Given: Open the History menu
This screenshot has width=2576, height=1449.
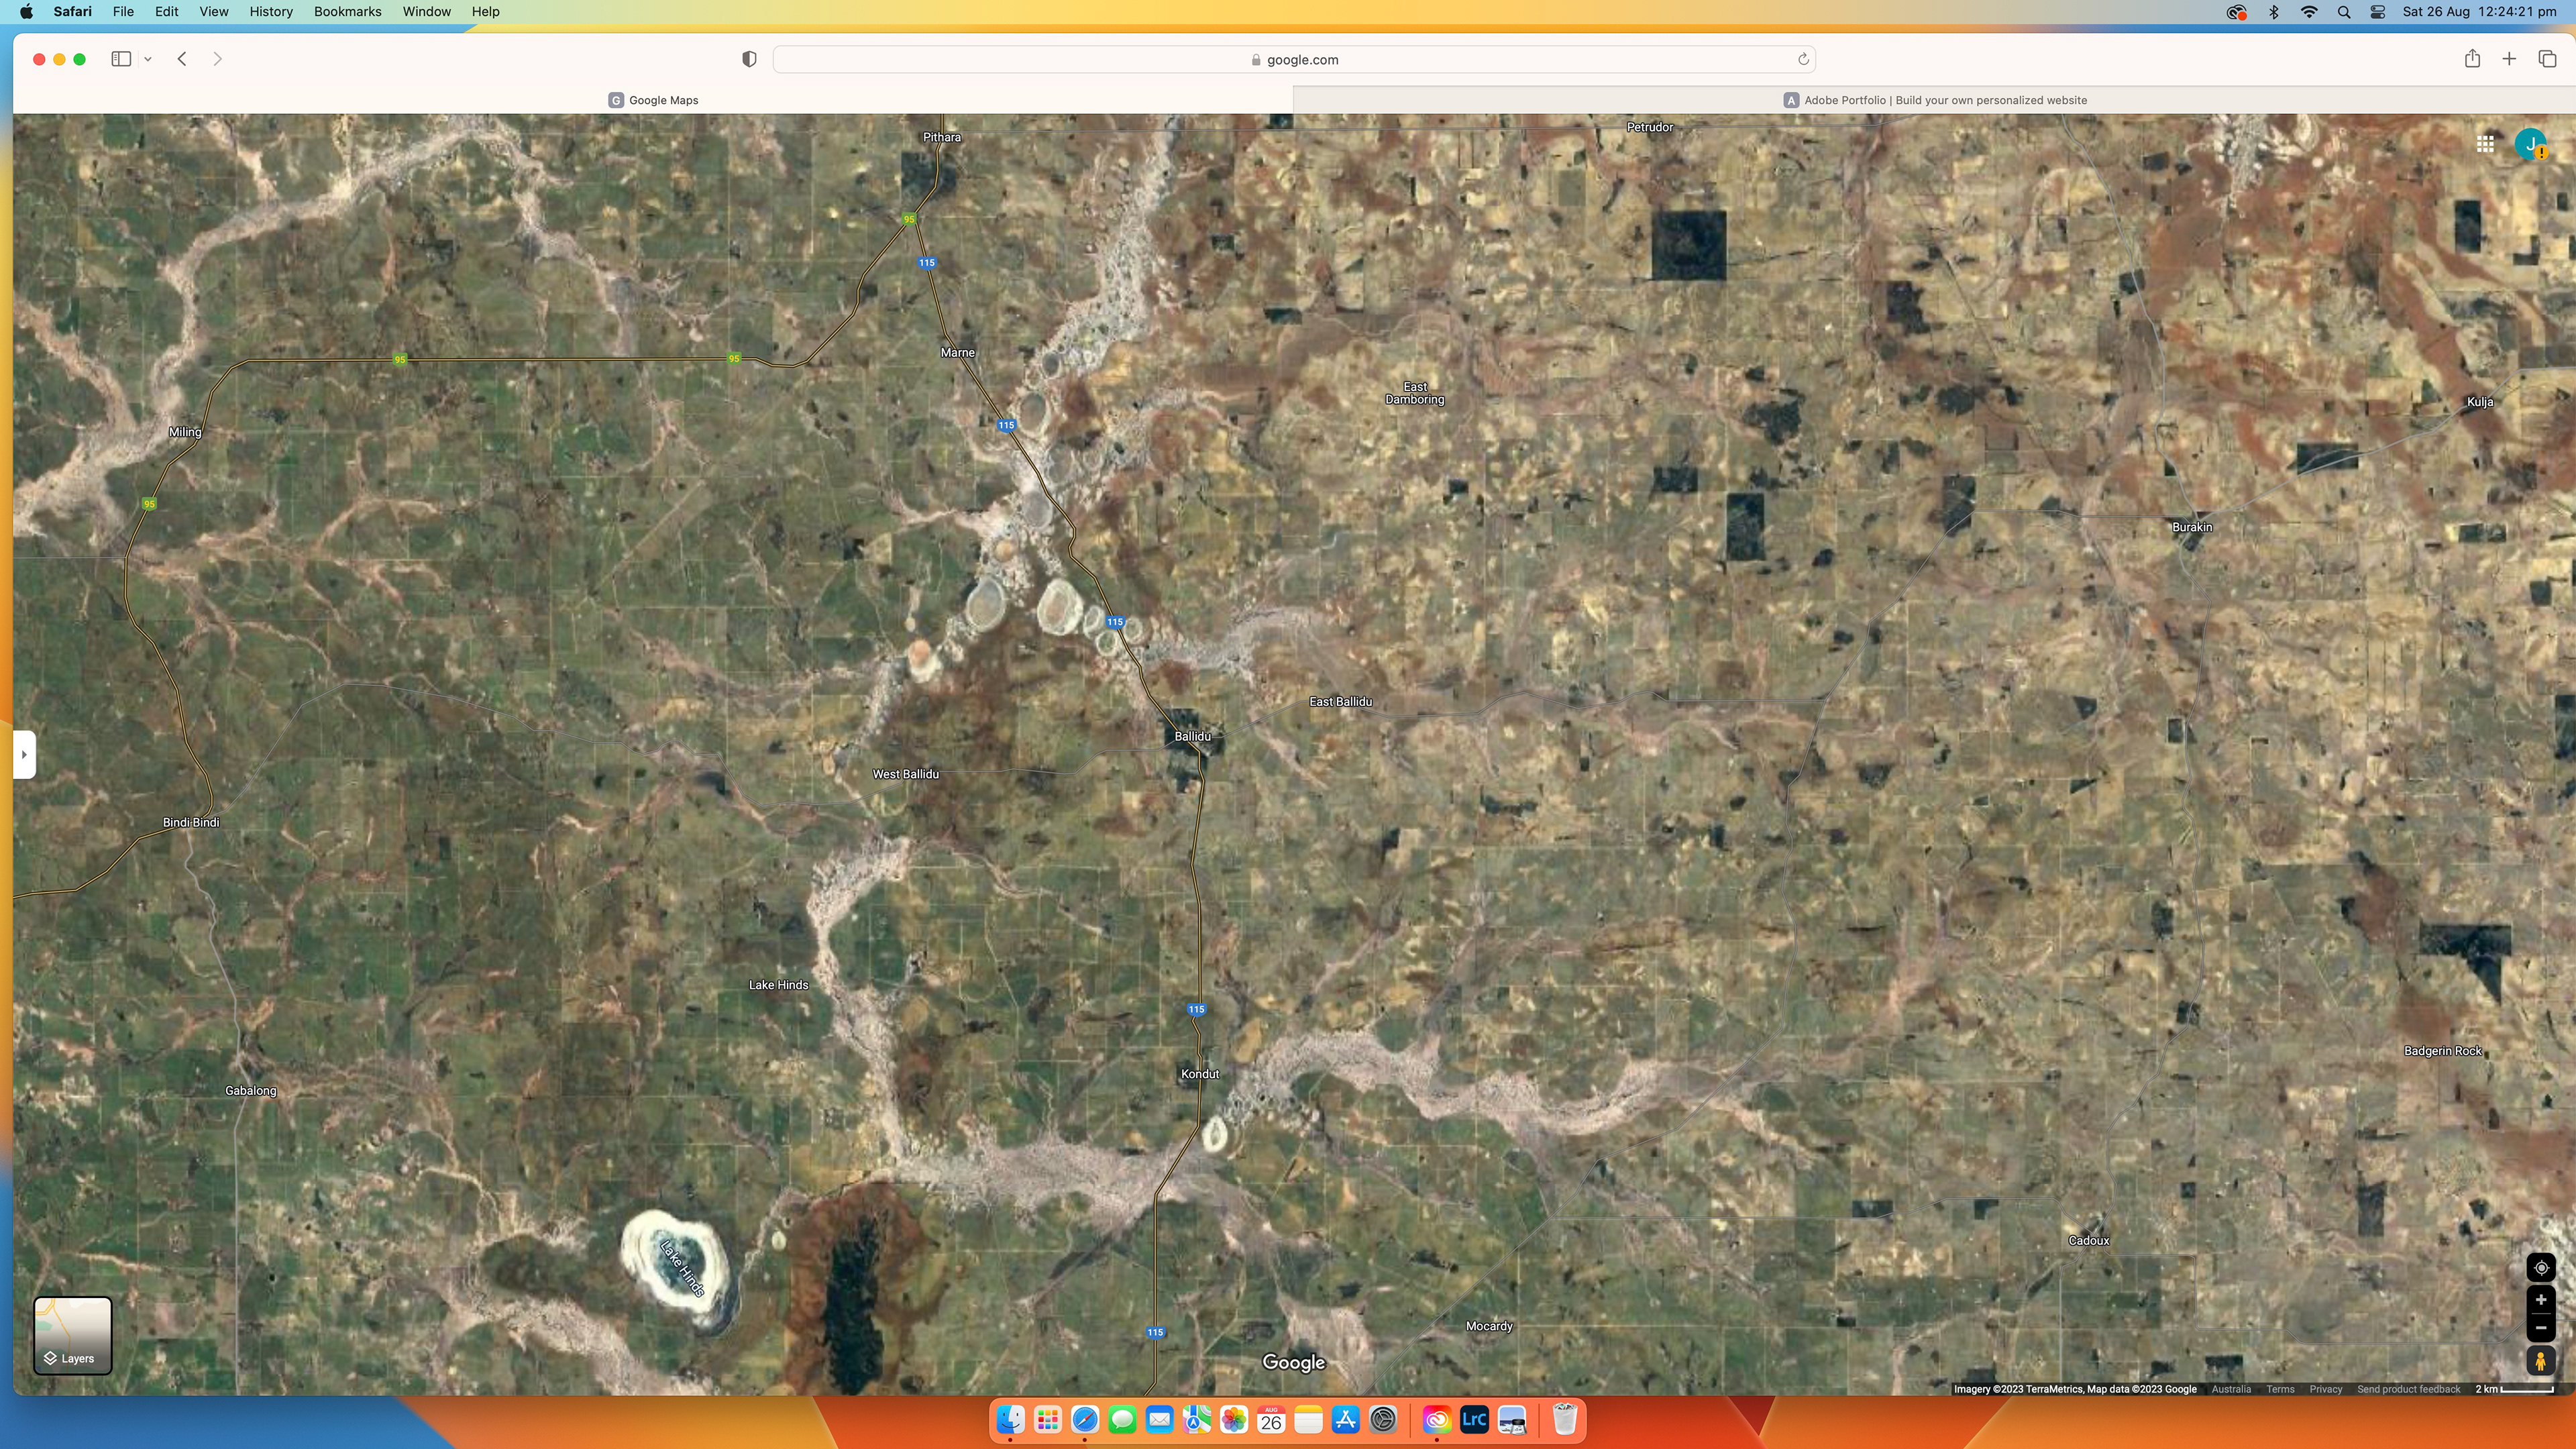Looking at the screenshot, I should click(x=271, y=12).
